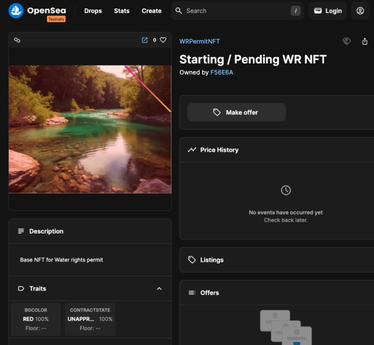Open the BGCOLOR RED trait card
Screen dimensions: 374x345
coord(36,319)
